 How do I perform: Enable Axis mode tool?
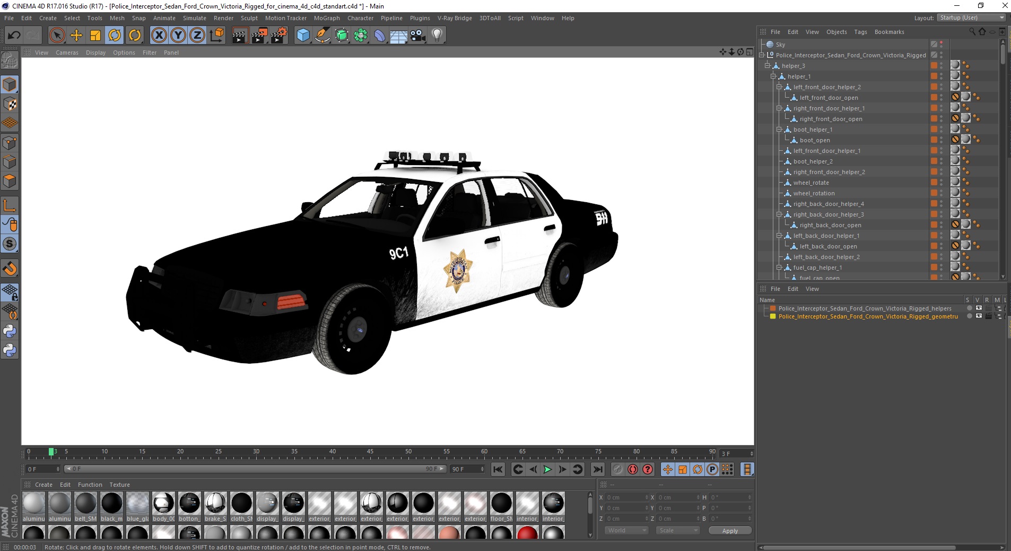click(10, 205)
